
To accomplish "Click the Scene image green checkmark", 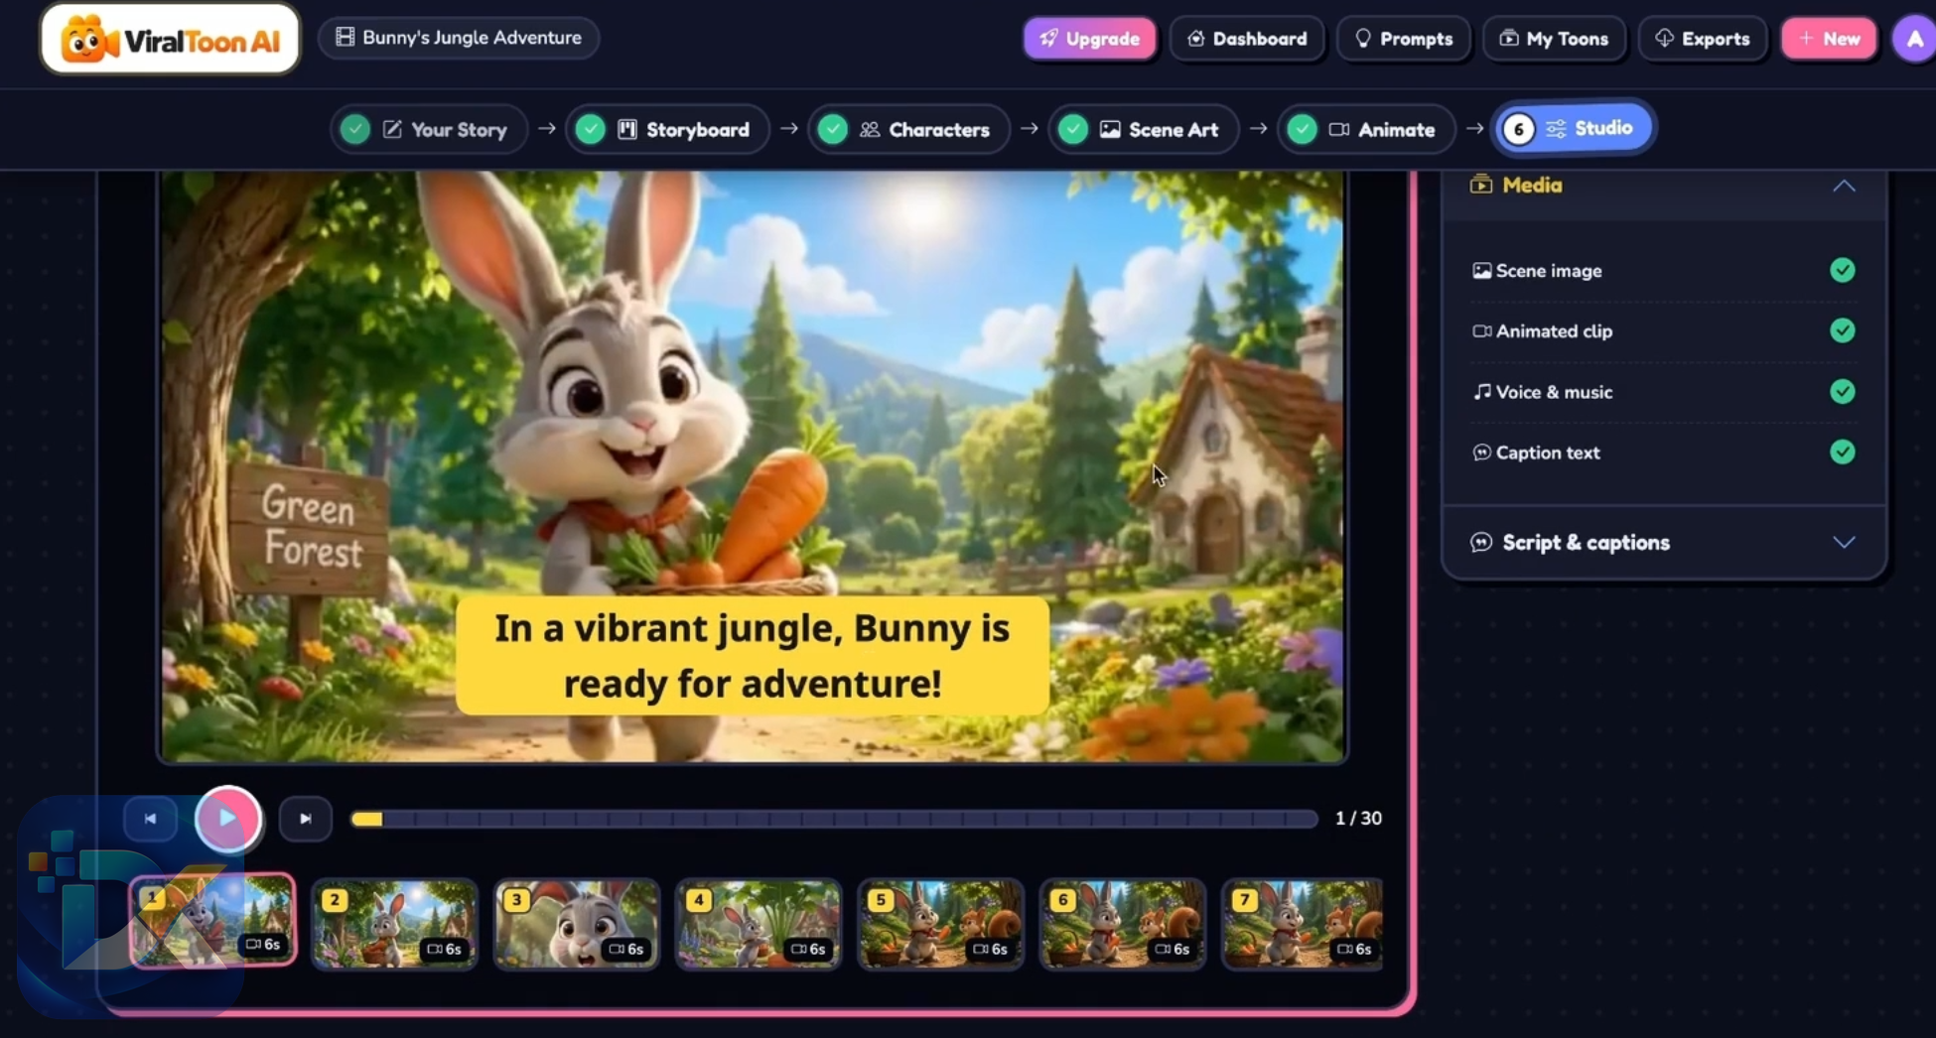I will click(x=1843, y=270).
